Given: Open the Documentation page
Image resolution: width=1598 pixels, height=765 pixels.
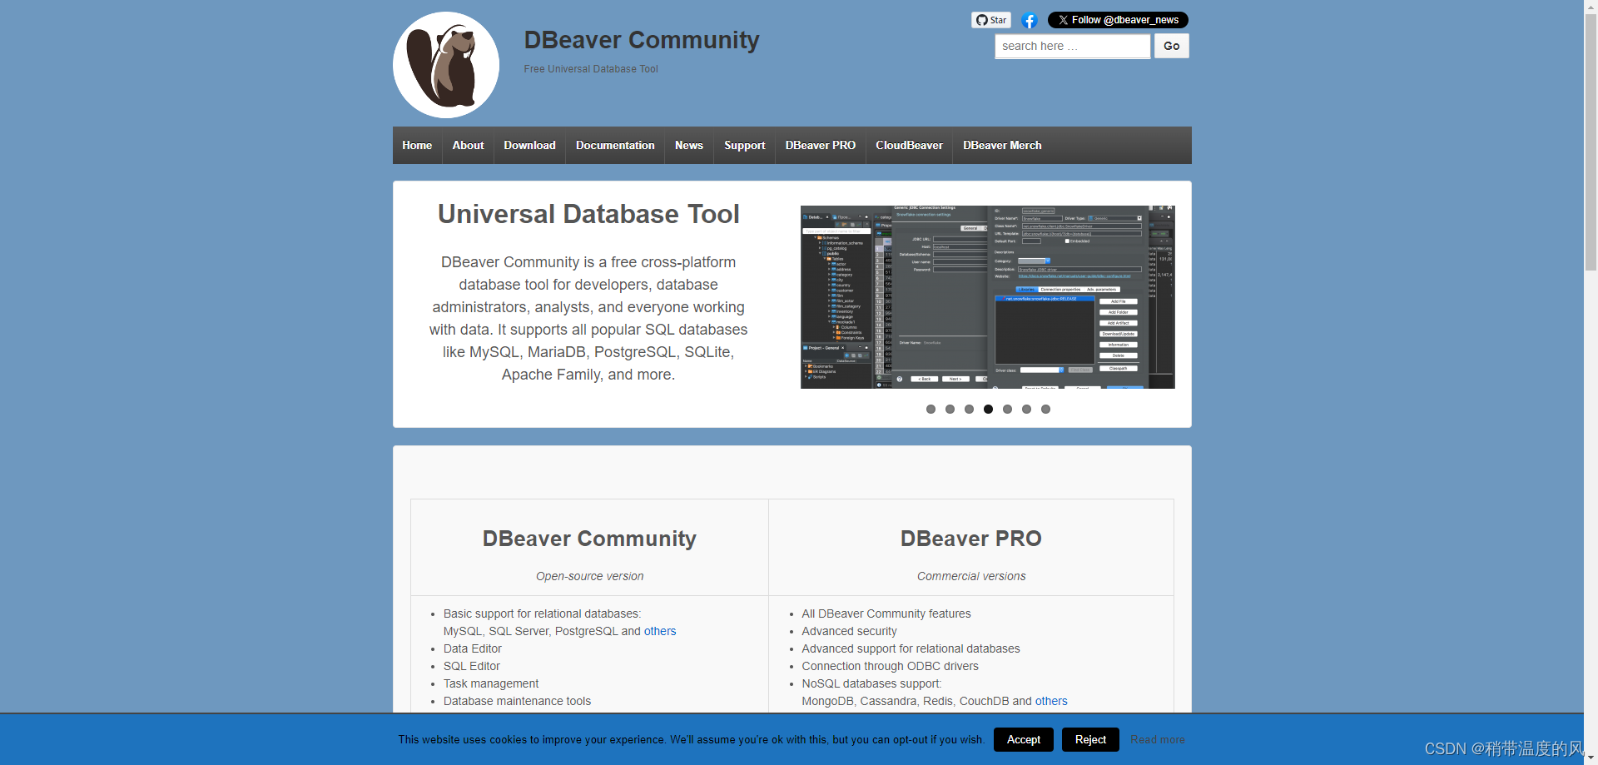Looking at the screenshot, I should [x=614, y=145].
